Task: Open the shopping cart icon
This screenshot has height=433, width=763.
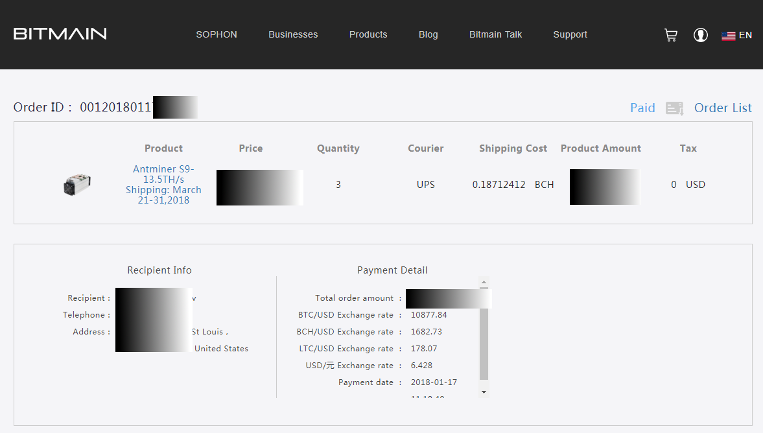Action: (671, 35)
